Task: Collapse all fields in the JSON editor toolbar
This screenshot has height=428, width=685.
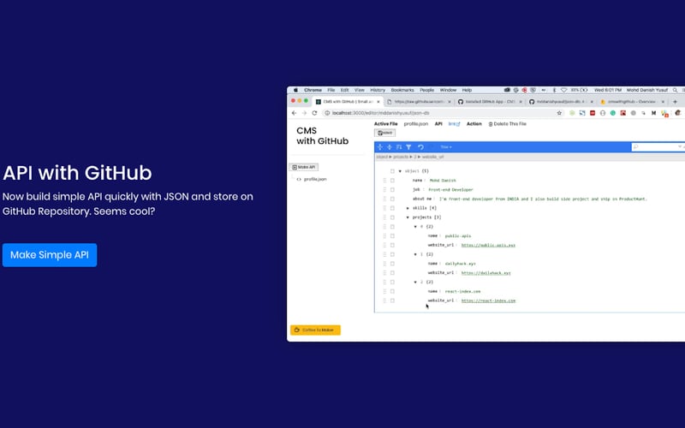Action: (390, 147)
